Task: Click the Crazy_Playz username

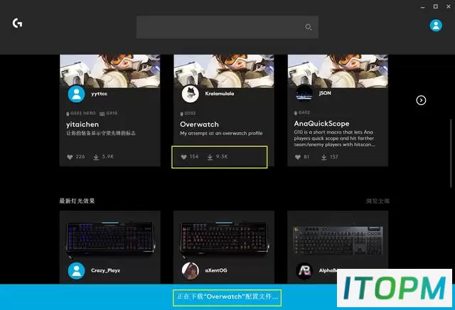Action: (x=106, y=271)
